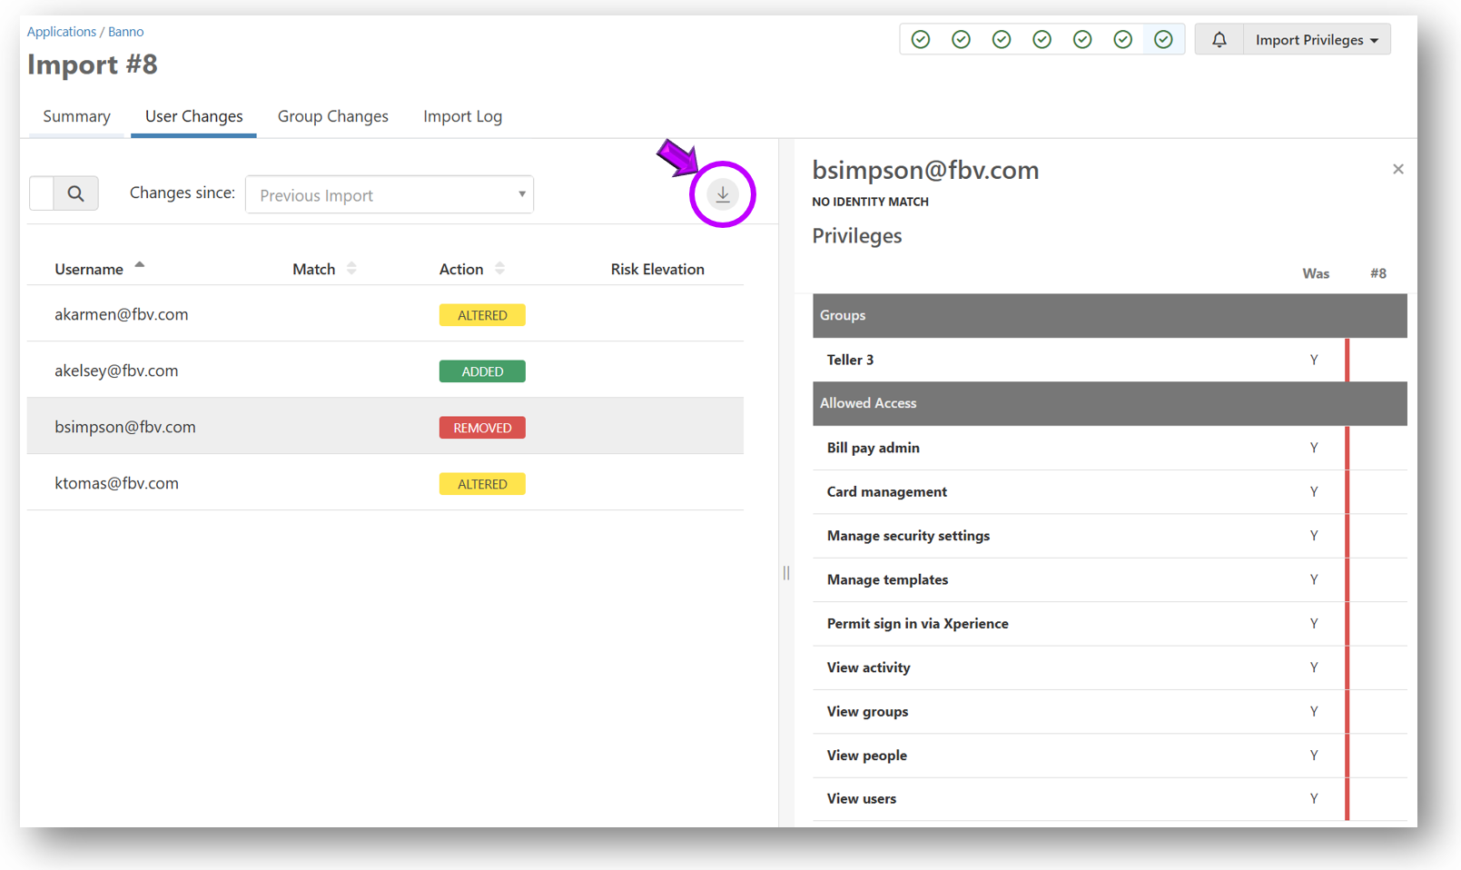Image resolution: width=1461 pixels, height=870 pixels.
Task: Click the download export icon
Action: (x=723, y=194)
